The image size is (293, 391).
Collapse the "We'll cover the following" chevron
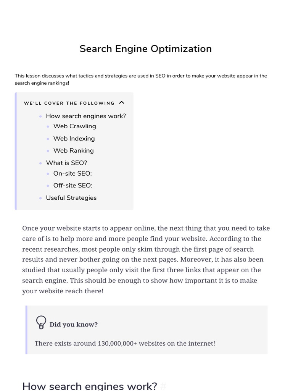click(122, 103)
